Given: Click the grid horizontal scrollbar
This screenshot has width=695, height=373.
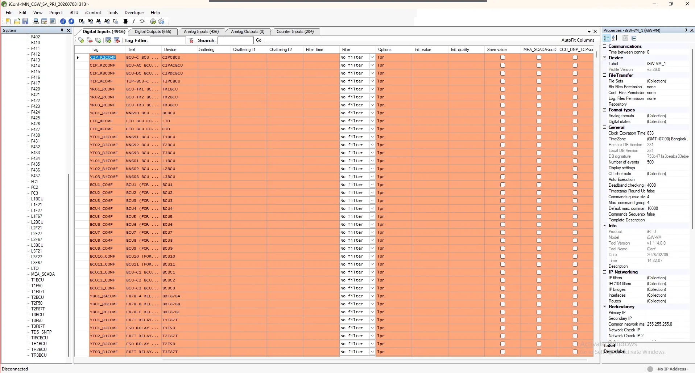Looking at the screenshot, I should click(374, 360).
